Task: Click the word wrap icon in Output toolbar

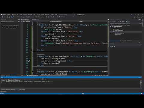Action: (x=45, y=79)
